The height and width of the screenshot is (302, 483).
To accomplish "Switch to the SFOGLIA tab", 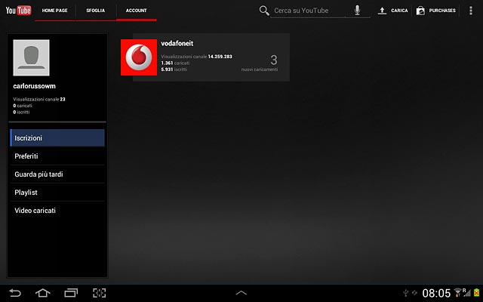I will 96,11.
